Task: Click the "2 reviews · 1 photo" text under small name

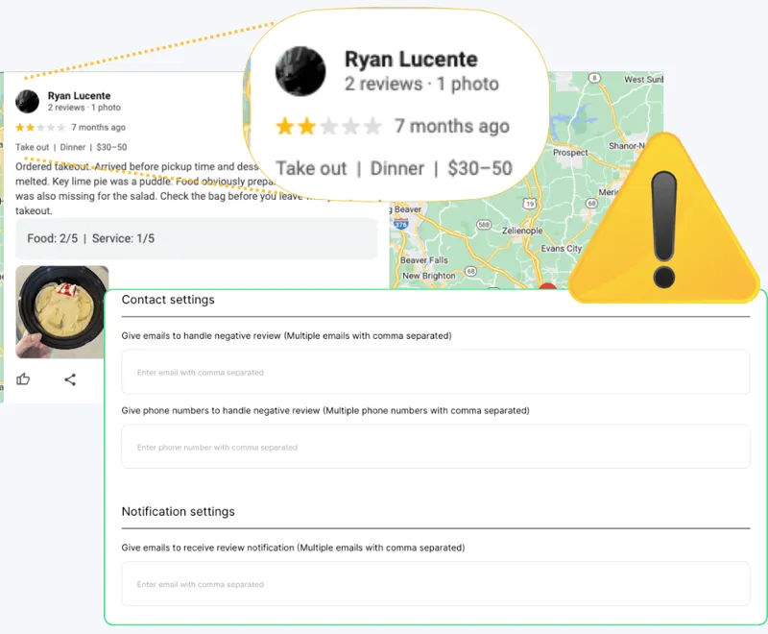Action: (84, 108)
